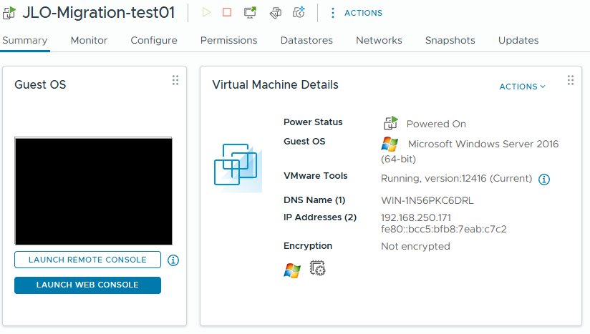Click the large virtual machine graphic
The height and width of the screenshot is (334, 590).
[x=238, y=168]
